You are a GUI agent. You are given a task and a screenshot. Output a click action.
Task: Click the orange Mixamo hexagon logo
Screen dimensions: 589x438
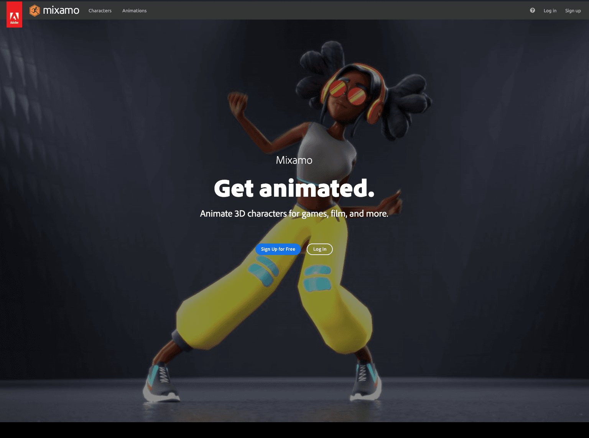[x=35, y=11]
